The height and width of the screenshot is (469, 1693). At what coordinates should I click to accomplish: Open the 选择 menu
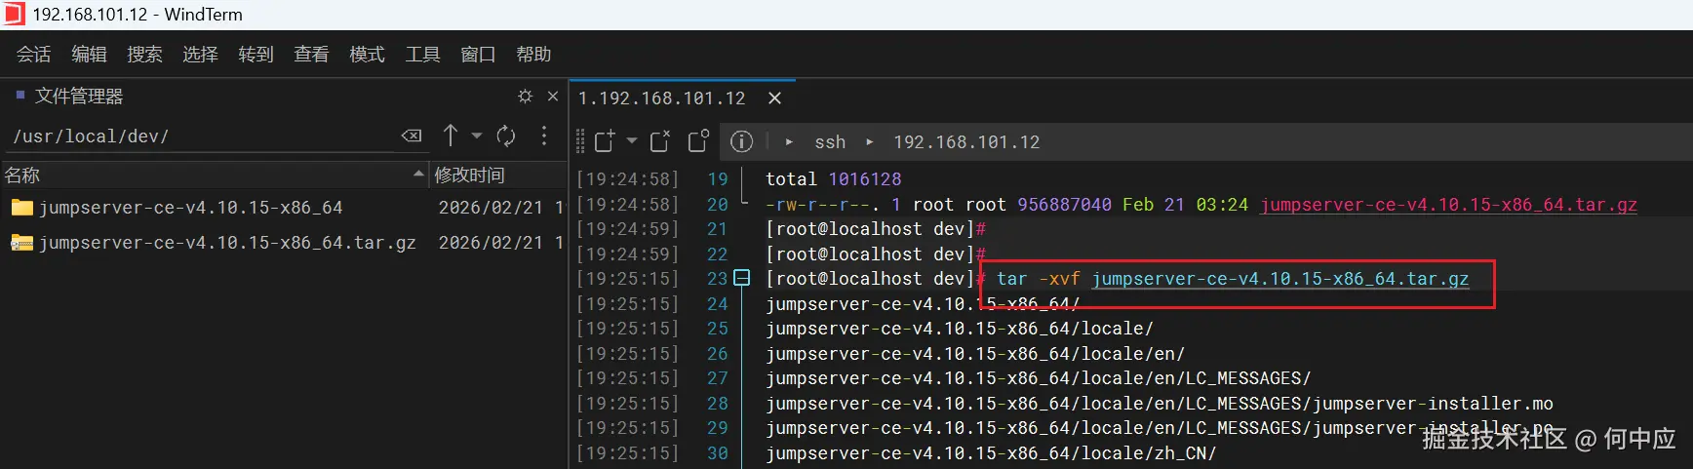pyautogui.click(x=201, y=55)
